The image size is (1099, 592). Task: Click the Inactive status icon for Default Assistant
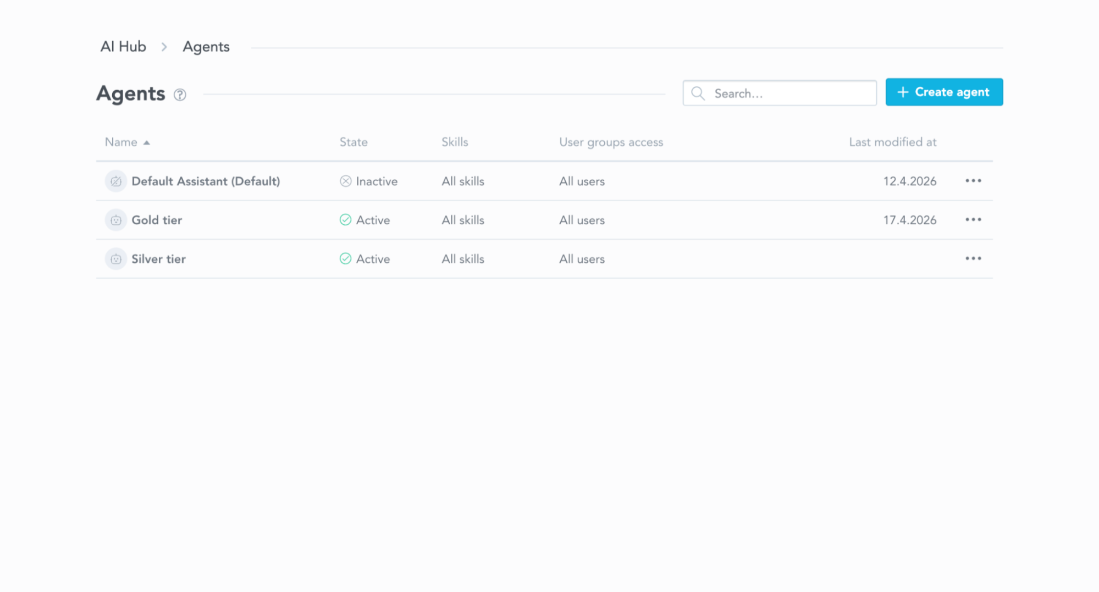coord(345,181)
